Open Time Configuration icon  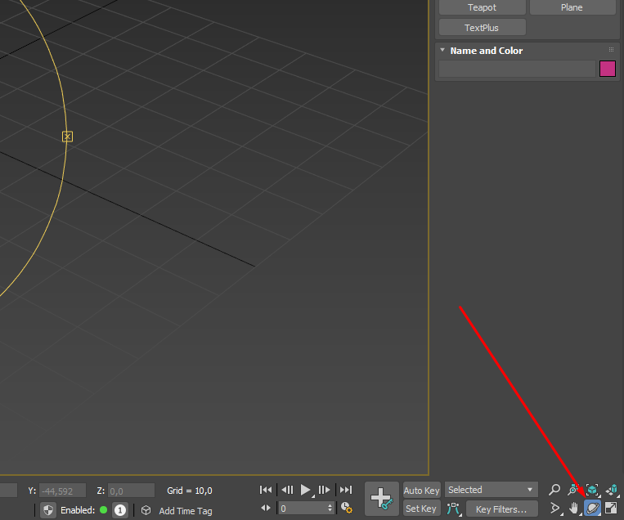[346, 508]
